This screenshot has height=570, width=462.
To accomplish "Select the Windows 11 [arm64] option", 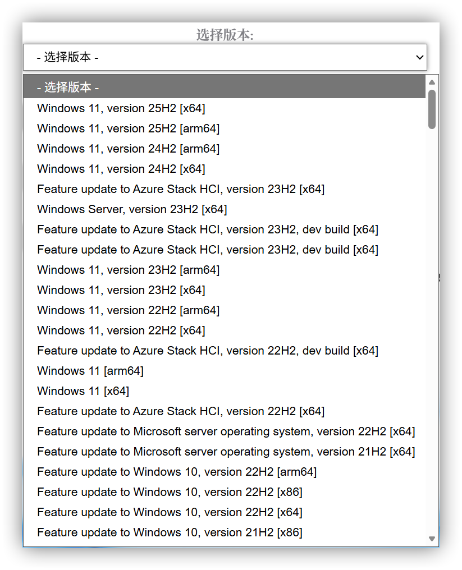I will tap(90, 371).
